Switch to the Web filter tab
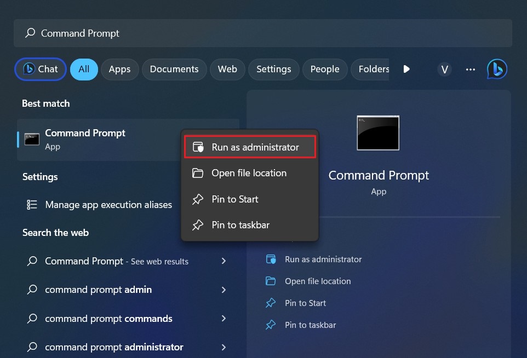The height and width of the screenshot is (358, 527). [x=227, y=69]
